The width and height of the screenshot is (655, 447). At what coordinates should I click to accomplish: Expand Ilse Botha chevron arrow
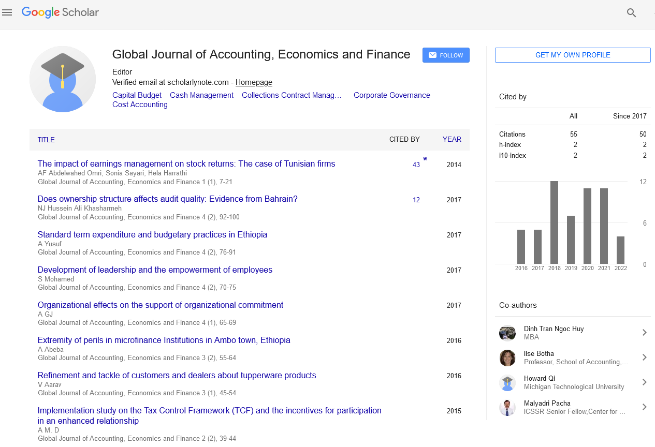pos(645,357)
